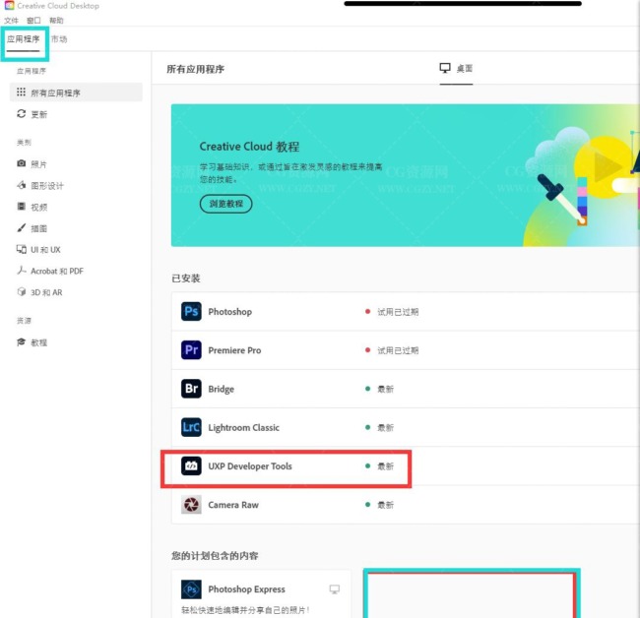Click Photoshop's 试用已过期 status
640x618 pixels.
[398, 312]
